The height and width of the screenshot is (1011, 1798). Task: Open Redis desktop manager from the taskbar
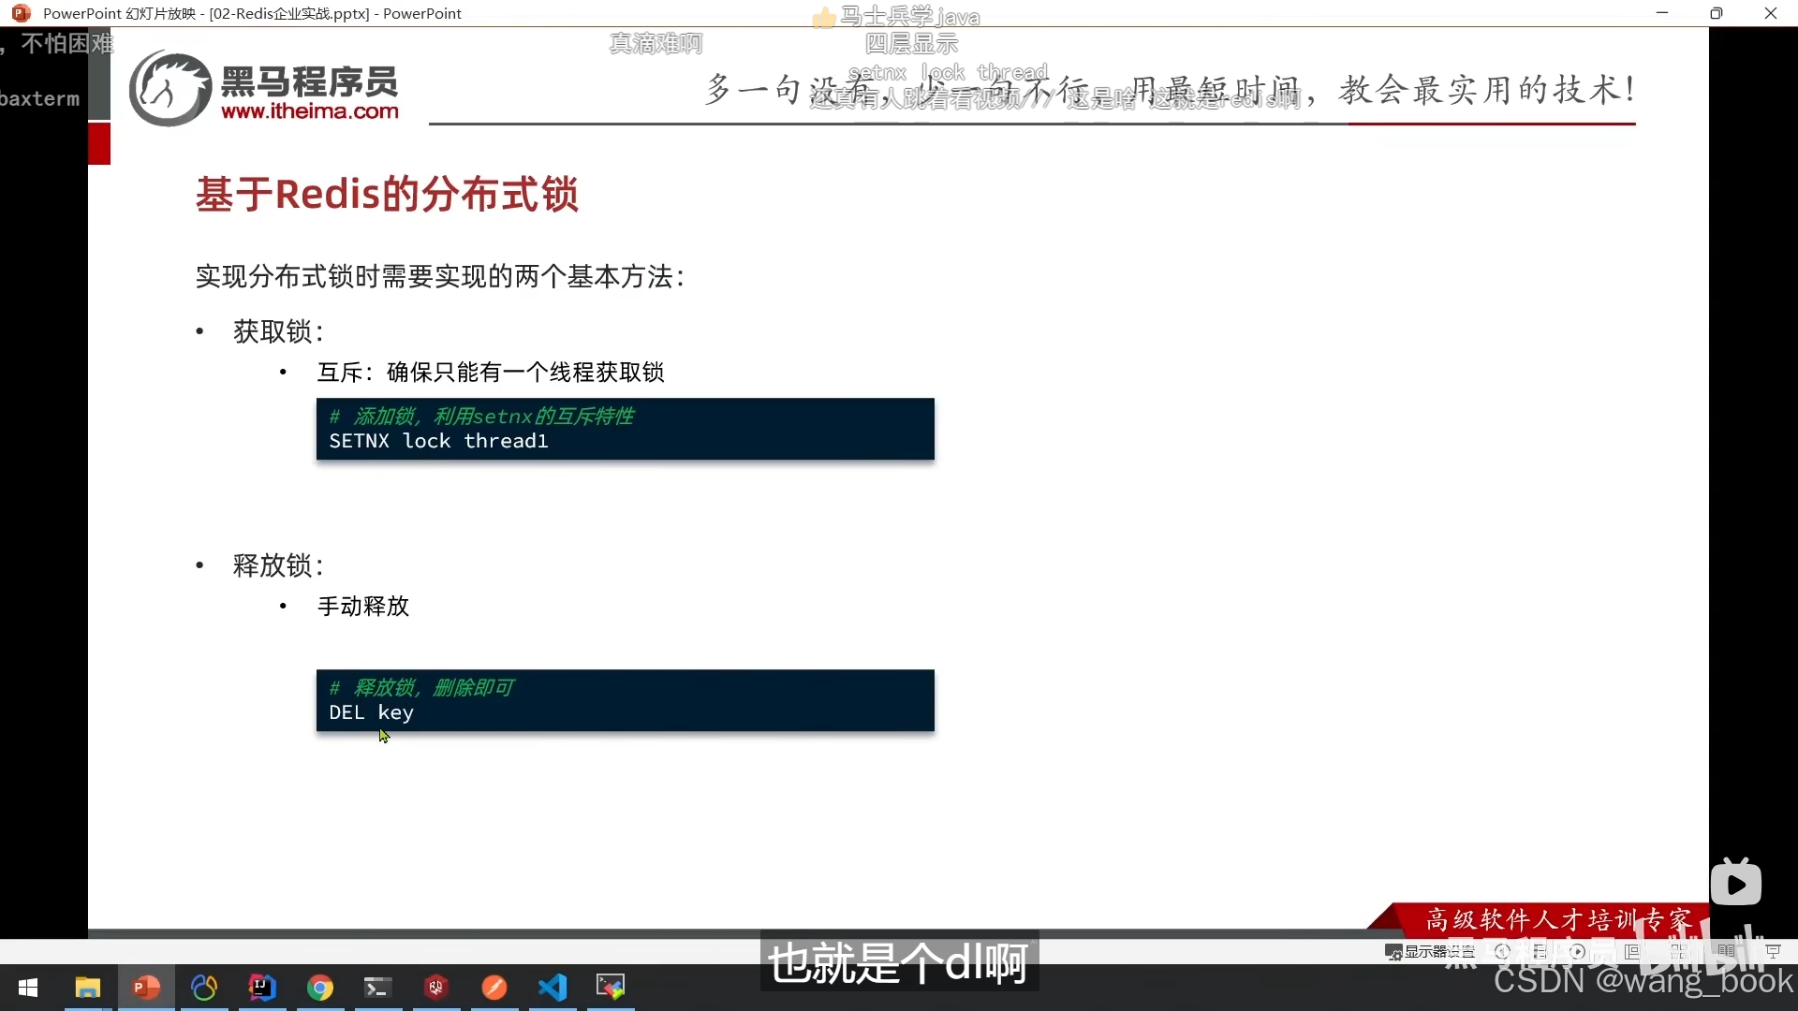(436, 988)
